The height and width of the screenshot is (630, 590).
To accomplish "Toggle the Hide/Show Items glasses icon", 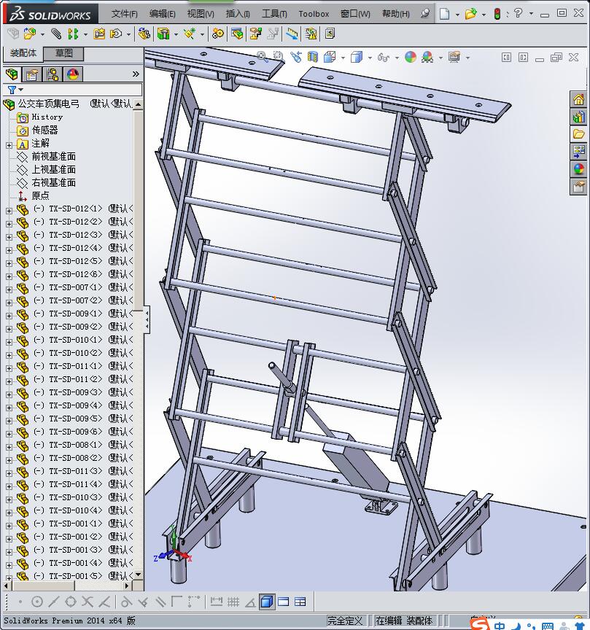I will (x=383, y=58).
